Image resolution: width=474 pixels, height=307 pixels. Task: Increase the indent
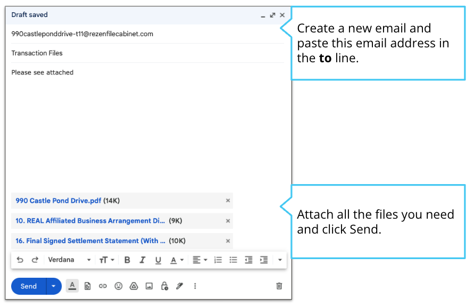pos(264,260)
